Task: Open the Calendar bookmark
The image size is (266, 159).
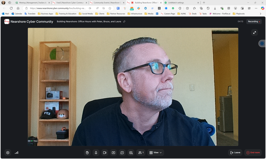Action: 17,14
